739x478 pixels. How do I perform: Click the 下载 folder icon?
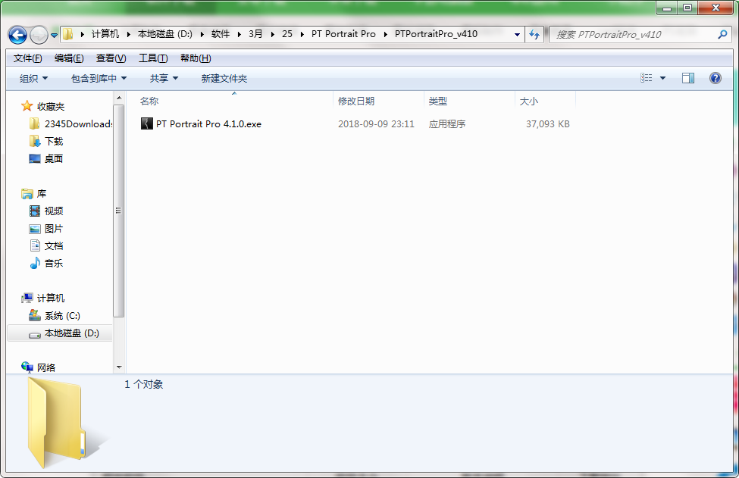click(x=34, y=142)
